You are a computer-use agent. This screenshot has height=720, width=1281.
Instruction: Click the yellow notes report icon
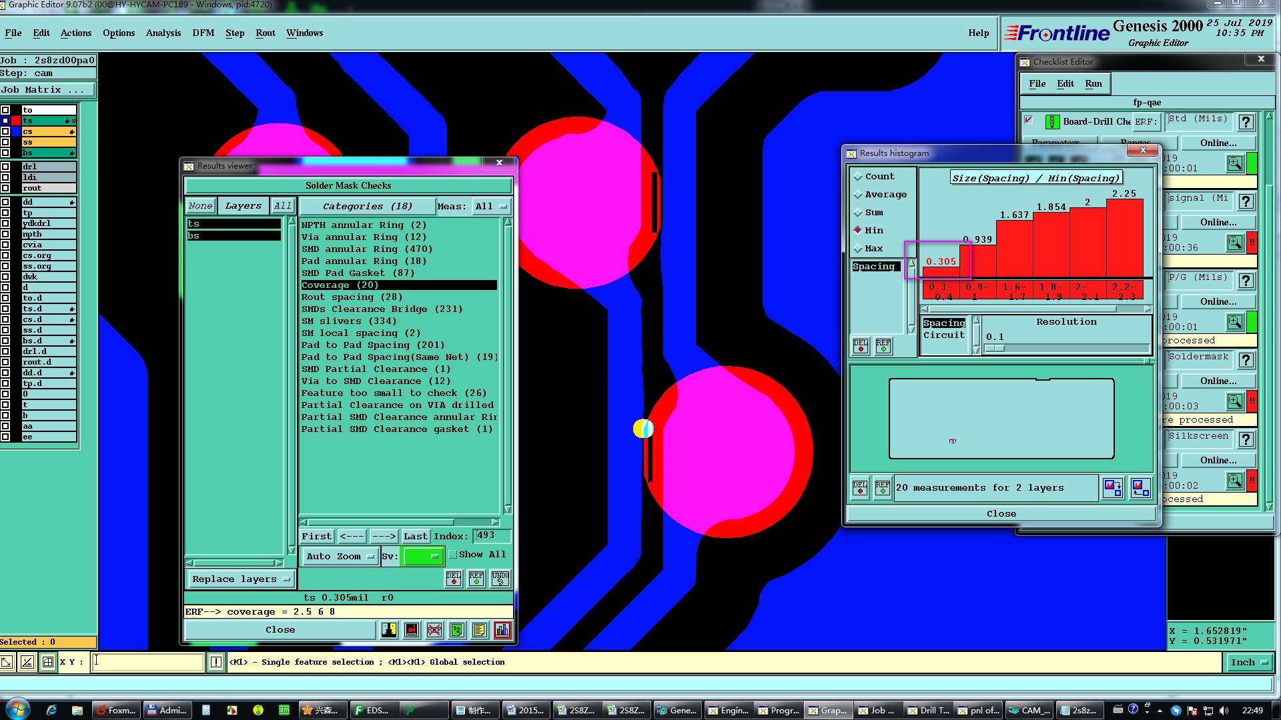(x=479, y=630)
